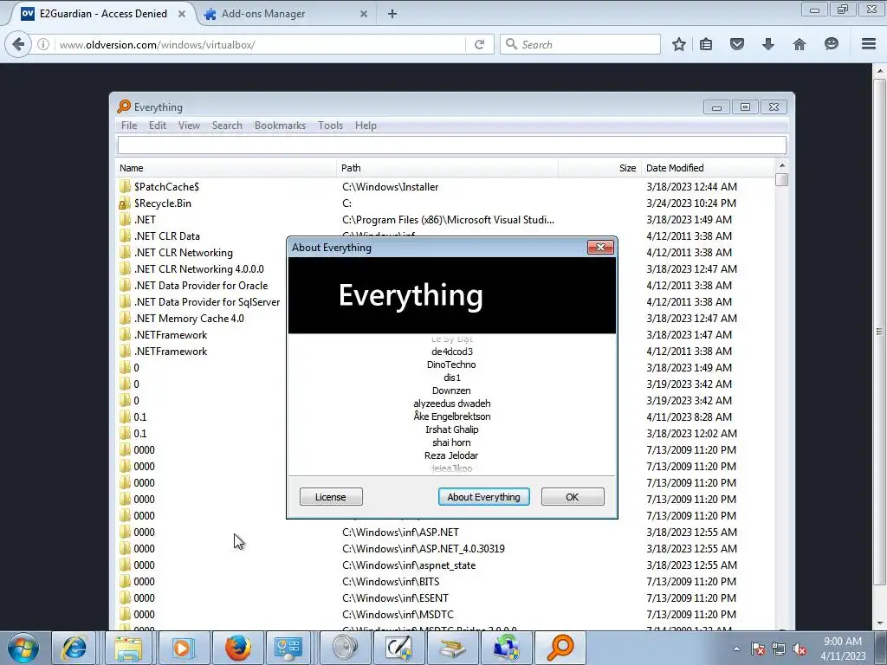Sort results by Path column header
Image resolution: width=887 pixels, height=665 pixels.
(x=448, y=168)
